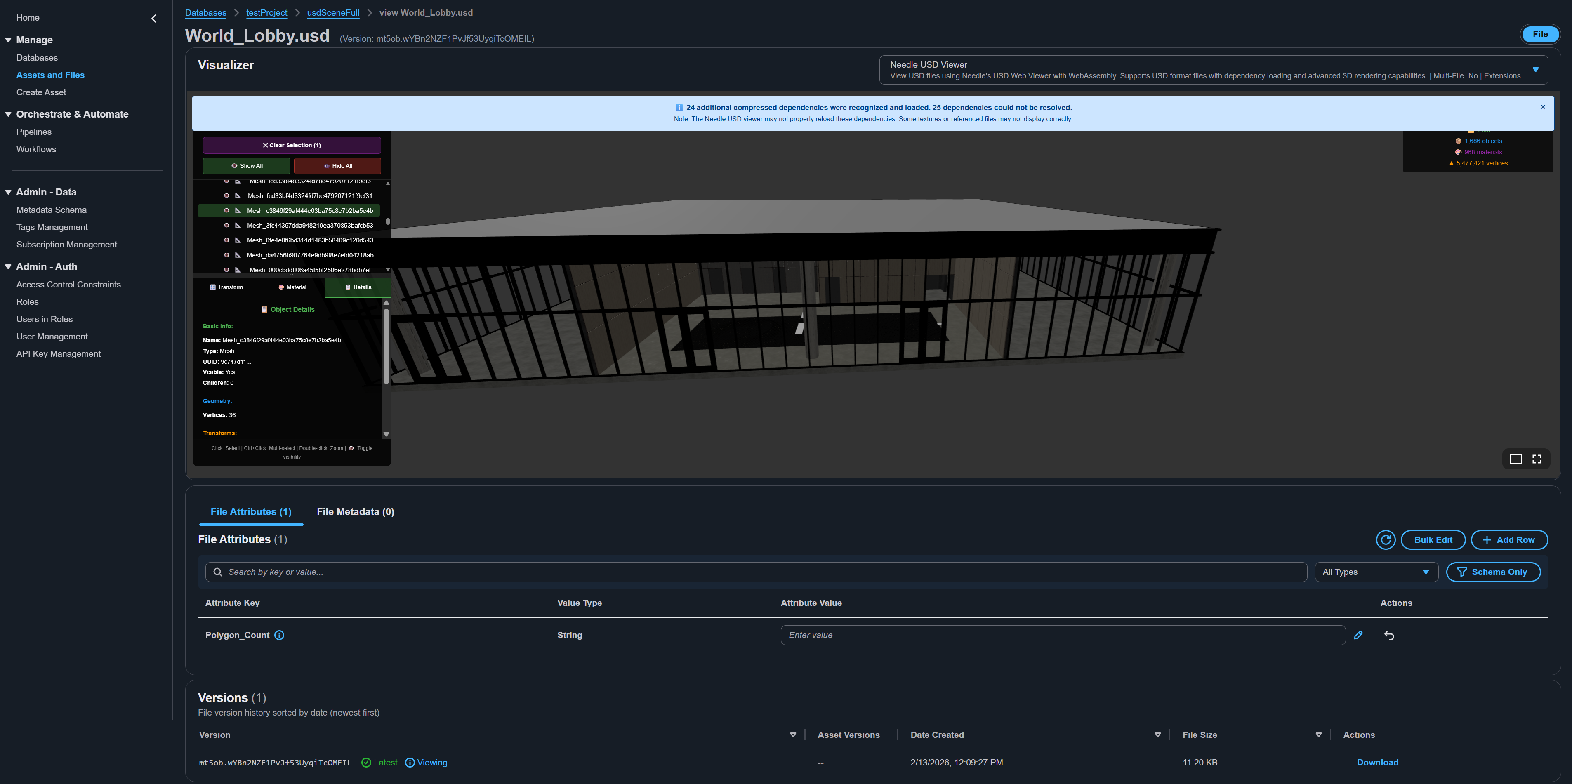
Task: Switch to the Material tab
Action: pos(292,287)
